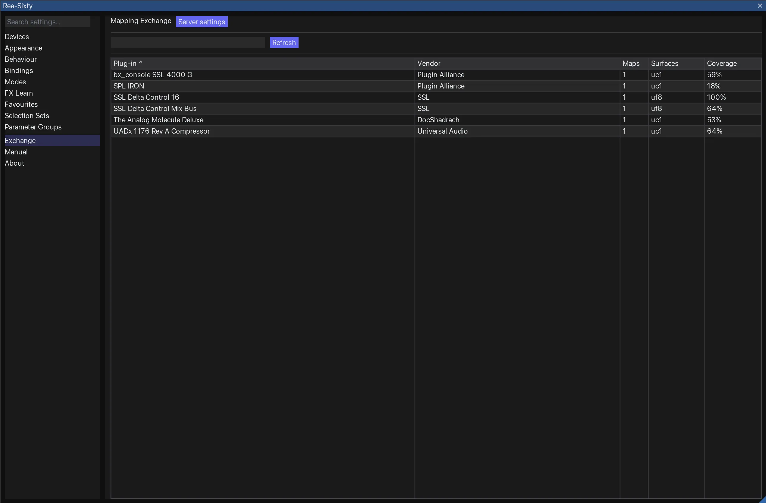Sort by the Maps column header
Image resolution: width=766 pixels, height=503 pixels.
coord(634,63)
